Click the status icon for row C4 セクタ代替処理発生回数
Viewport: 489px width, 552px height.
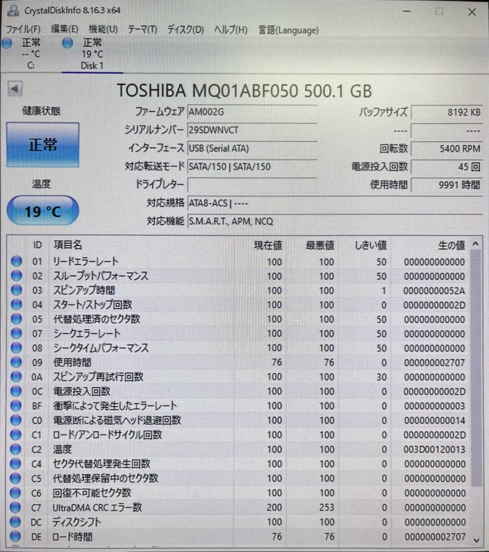click(x=17, y=464)
